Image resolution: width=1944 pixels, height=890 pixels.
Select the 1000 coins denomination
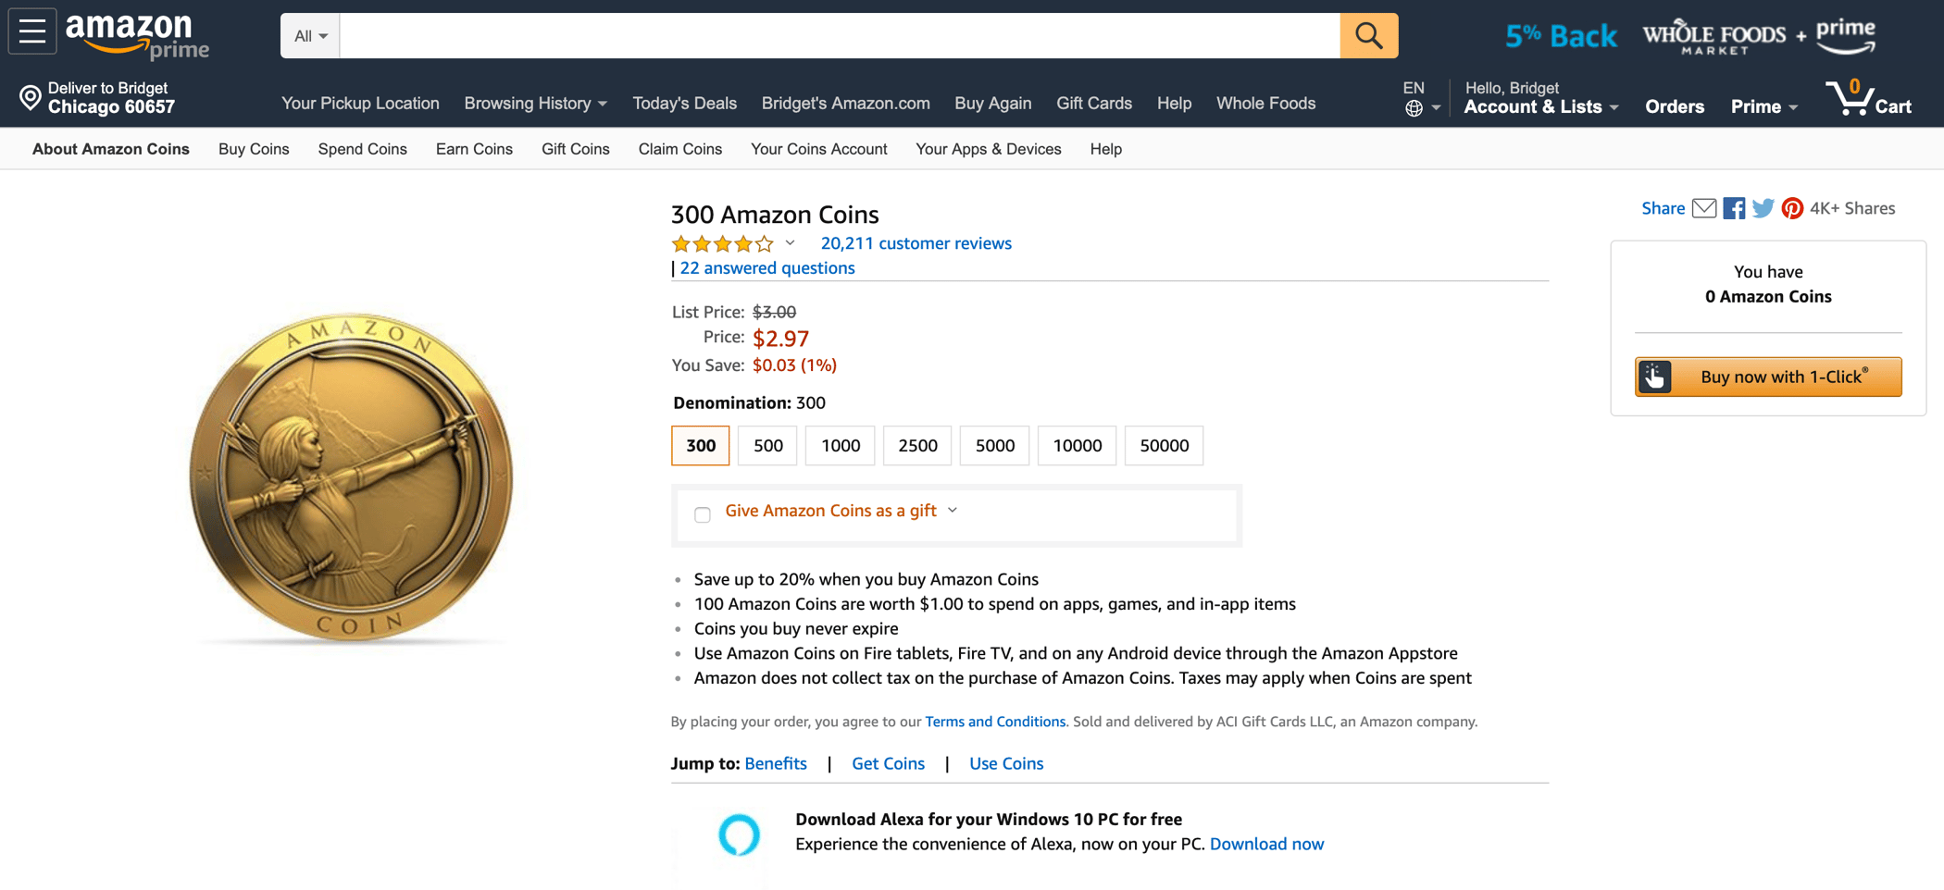point(839,445)
